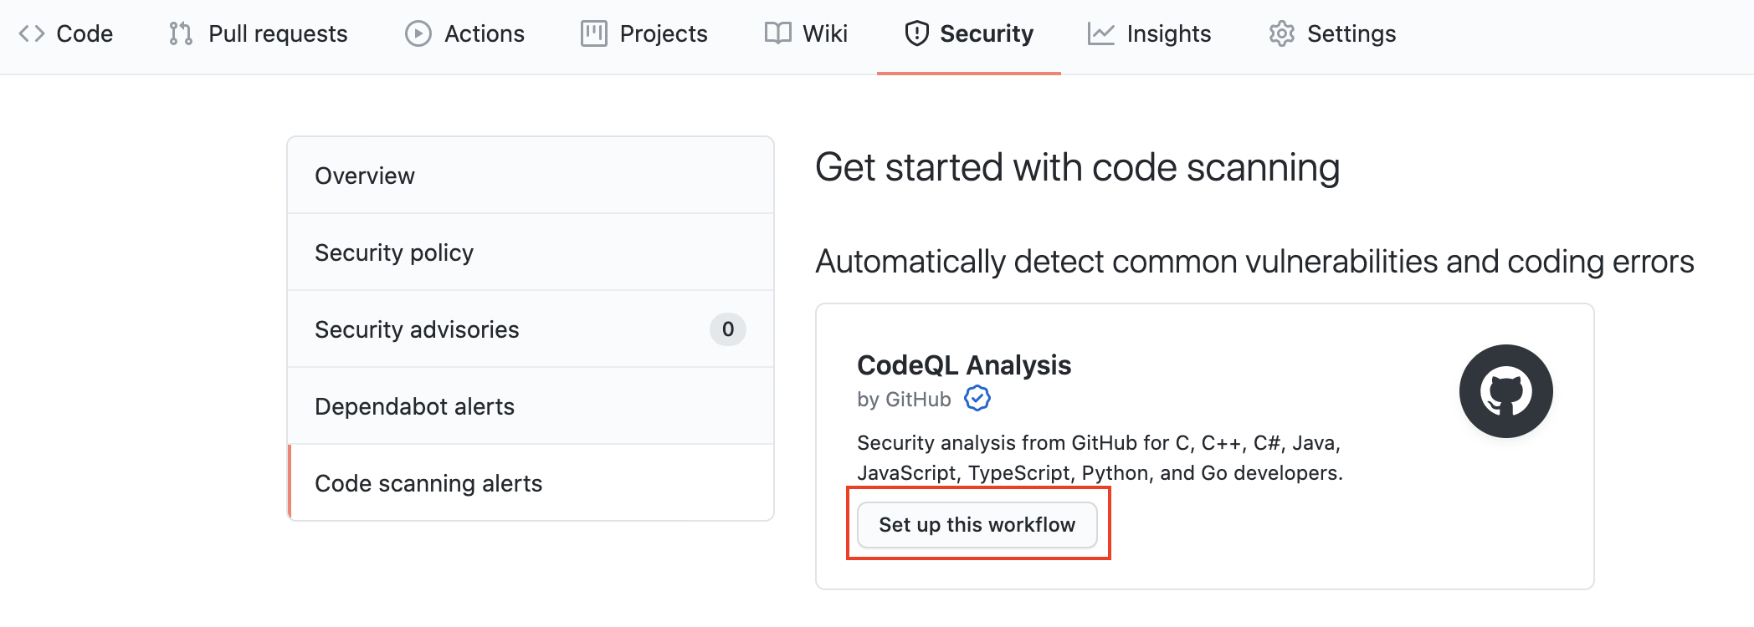Image resolution: width=1754 pixels, height=627 pixels.
Task: Open the Code tab
Action: (66, 33)
